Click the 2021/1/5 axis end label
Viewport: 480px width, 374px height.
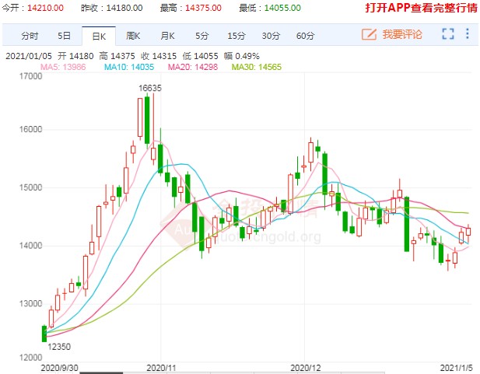coord(456,368)
